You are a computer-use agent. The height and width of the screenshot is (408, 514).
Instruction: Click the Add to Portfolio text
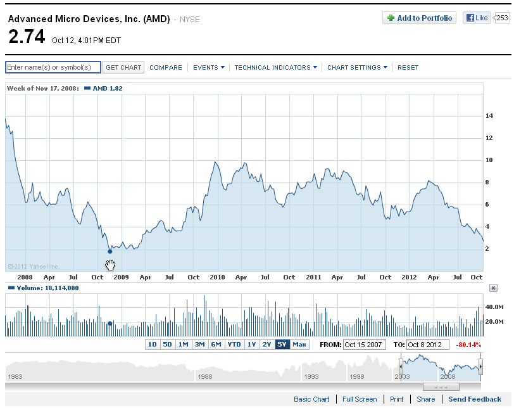(x=425, y=18)
